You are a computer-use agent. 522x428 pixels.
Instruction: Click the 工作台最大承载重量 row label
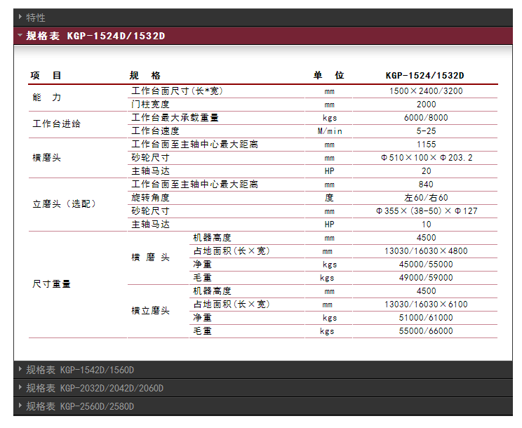175,117
